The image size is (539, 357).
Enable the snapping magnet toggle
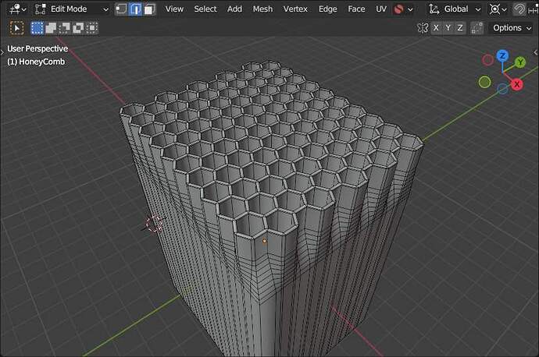pyautogui.click(x=519, y=9)
